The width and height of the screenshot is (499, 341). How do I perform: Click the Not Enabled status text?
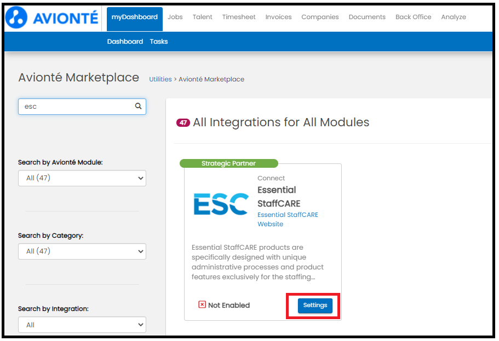[229, 305]
